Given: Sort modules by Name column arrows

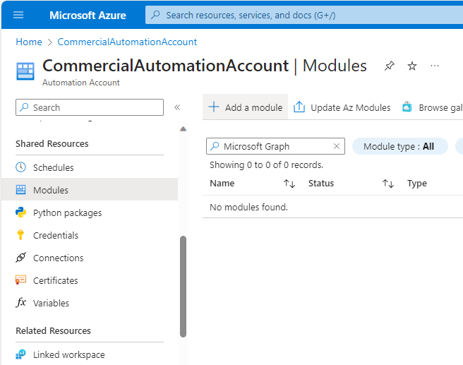Looking at the screenshot, I should point(289,184).
